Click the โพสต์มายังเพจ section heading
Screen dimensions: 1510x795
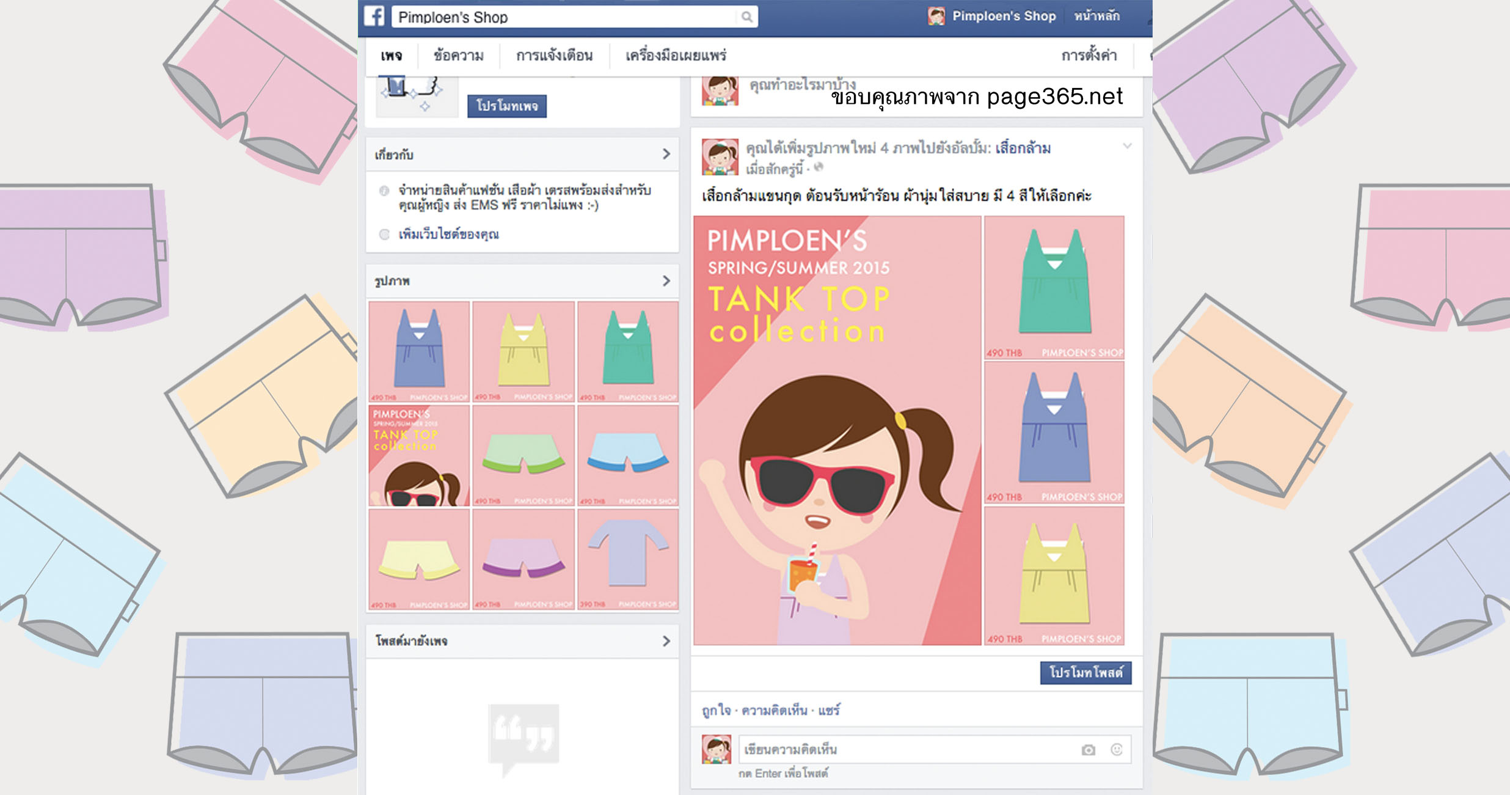(411, 641)
